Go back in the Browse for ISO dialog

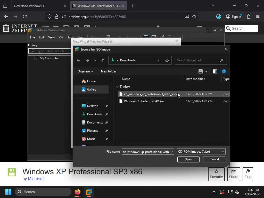click(78, 60)
